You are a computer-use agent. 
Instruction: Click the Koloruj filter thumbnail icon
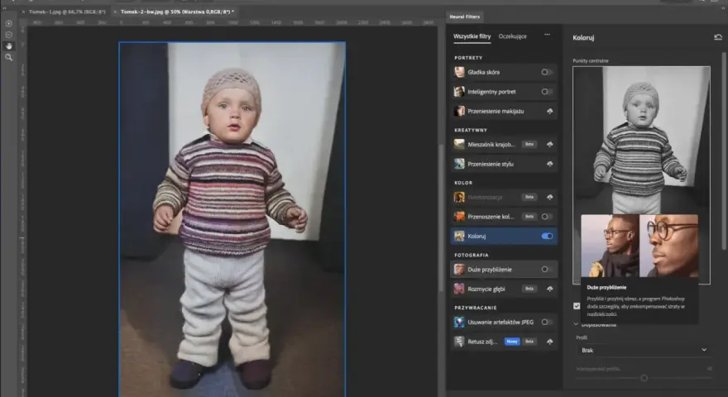(x=459, y=236)
